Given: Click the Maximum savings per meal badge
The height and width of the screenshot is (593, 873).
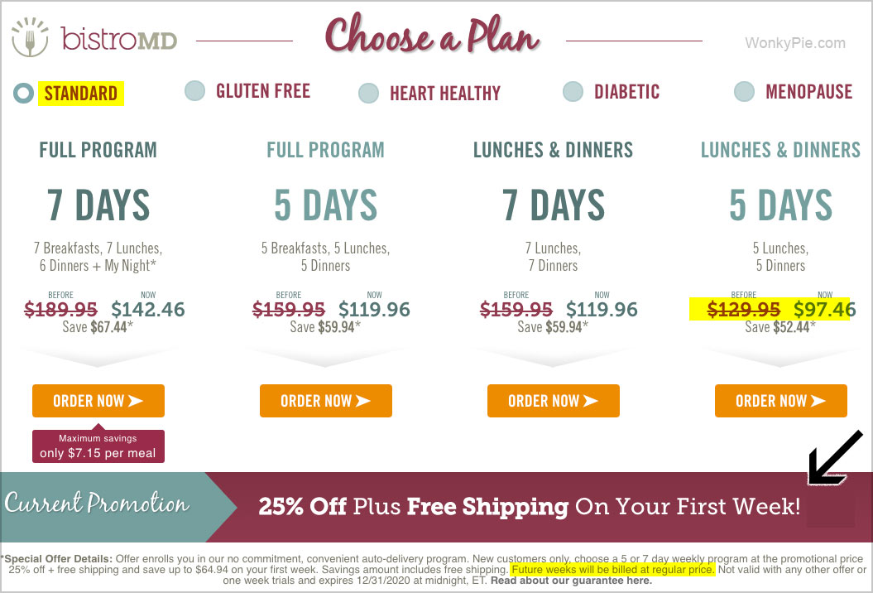Looking at the screenshot, I should (98, 446).
